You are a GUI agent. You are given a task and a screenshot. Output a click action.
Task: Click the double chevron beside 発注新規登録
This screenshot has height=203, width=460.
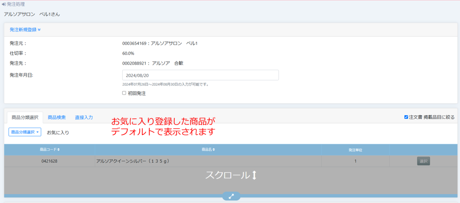[39, 30]
